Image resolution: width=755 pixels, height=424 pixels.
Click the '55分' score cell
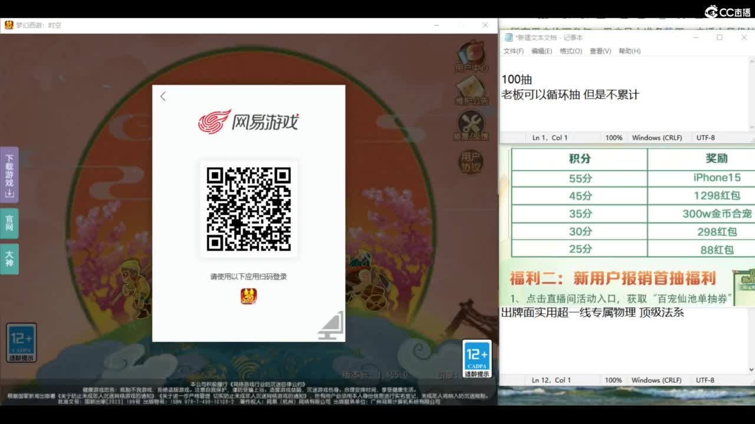tap(580, 178)
